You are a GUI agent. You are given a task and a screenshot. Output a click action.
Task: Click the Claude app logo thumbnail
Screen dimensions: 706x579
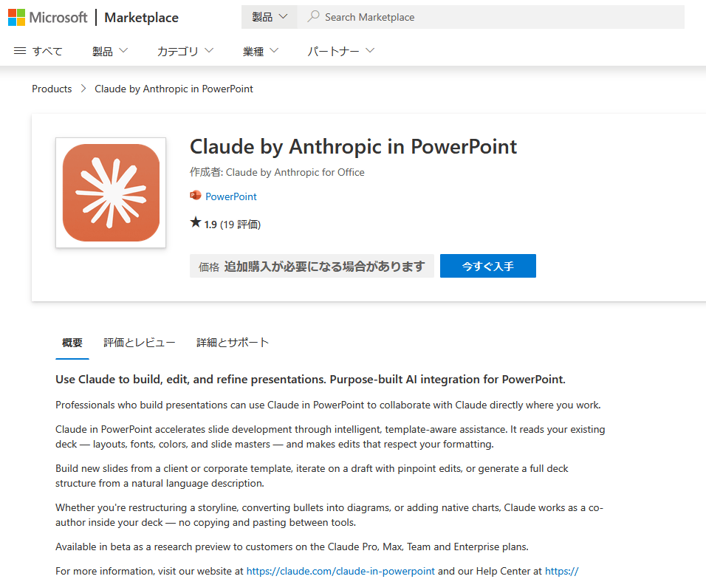point(111,193)
